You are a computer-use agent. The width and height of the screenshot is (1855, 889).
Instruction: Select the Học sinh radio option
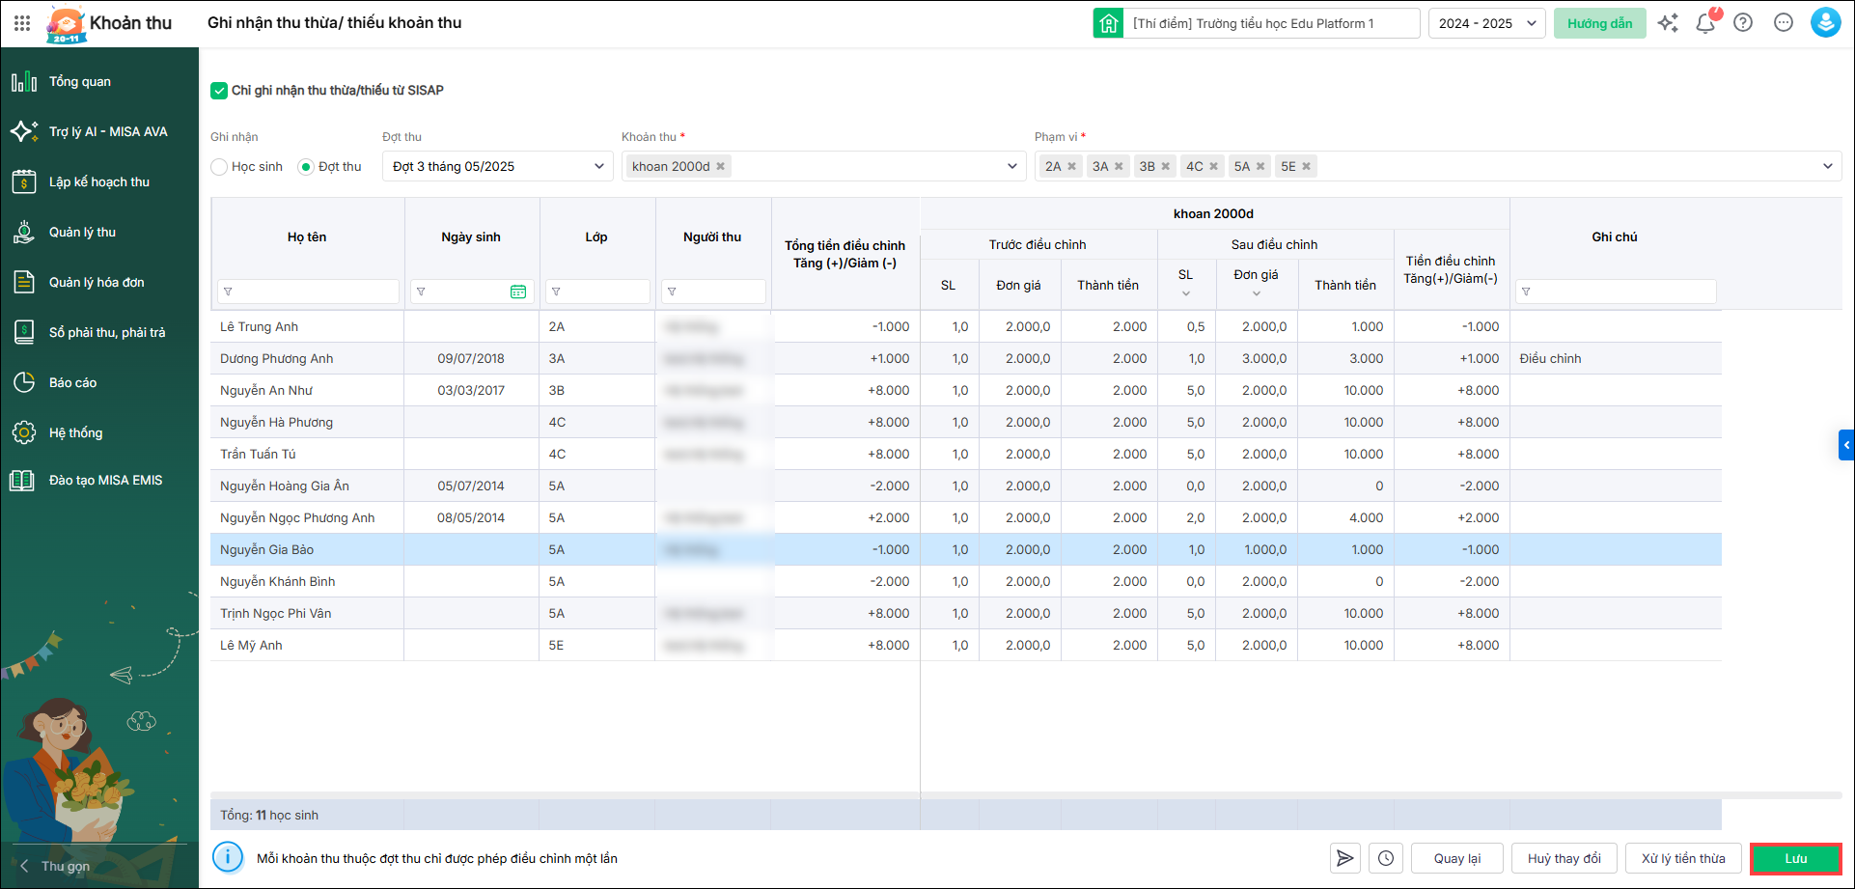(220, 167)
